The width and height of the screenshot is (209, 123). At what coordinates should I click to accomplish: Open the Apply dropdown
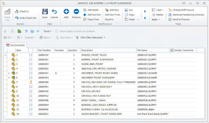click(156, 20)
